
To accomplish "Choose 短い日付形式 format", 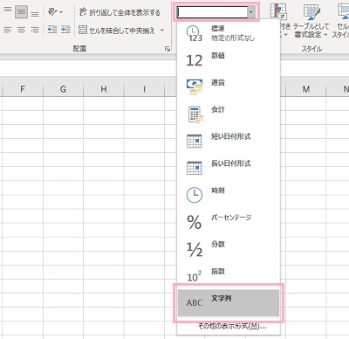I will click(x=229, y=141).
